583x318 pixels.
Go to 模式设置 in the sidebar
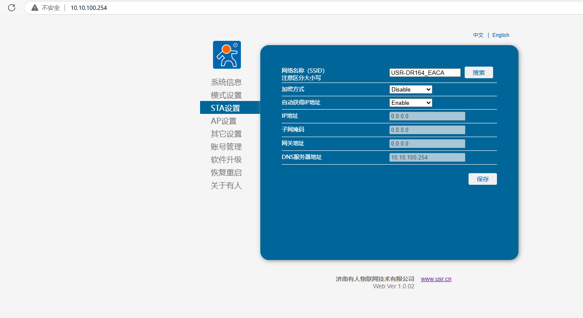pyautogui.click(x=226, y=95)
